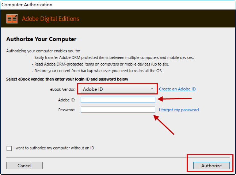The image size is (236, 175).
Task: Click the 'eBook Vendor:' field label
Action: click(63, 89)
